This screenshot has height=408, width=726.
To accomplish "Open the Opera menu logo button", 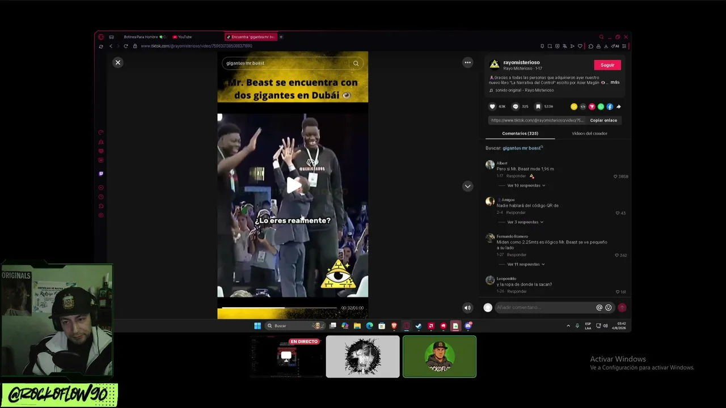I will 101,37.
